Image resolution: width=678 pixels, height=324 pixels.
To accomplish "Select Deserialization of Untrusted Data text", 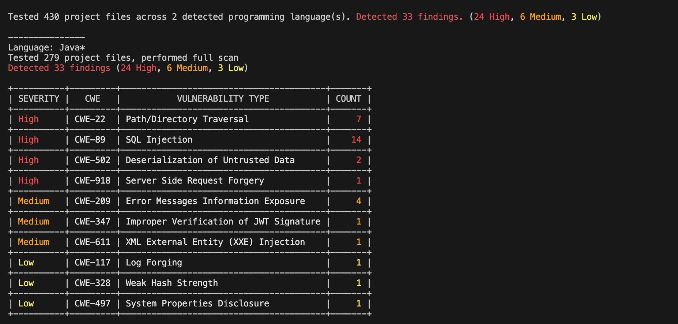I will click(x=210, y=160).
